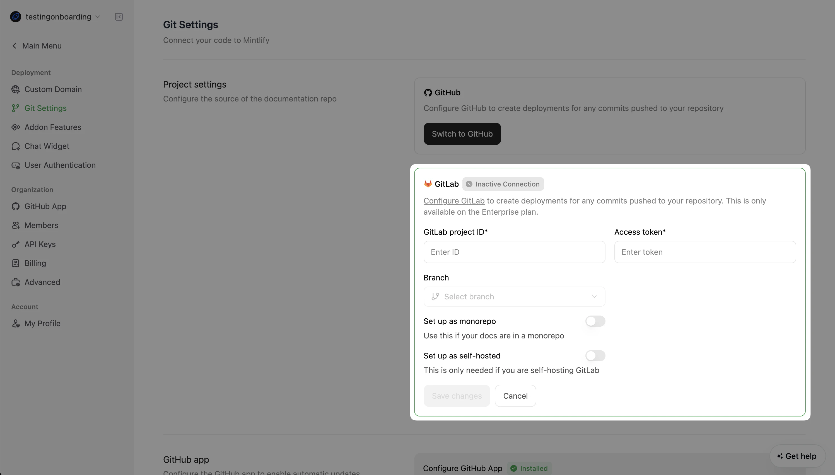Cancel the GitLab configuration
Screen dimensions: 835x475
515,396
